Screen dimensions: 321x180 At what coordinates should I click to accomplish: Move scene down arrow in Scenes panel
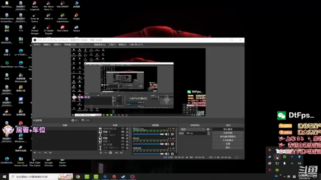click(x=51, y=153)
